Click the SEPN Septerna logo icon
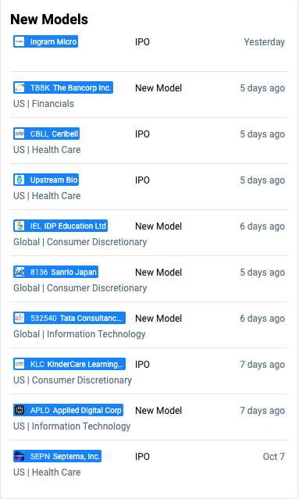Image resolution: width=299 pixels, height=499 pixels. pos(20,456)
